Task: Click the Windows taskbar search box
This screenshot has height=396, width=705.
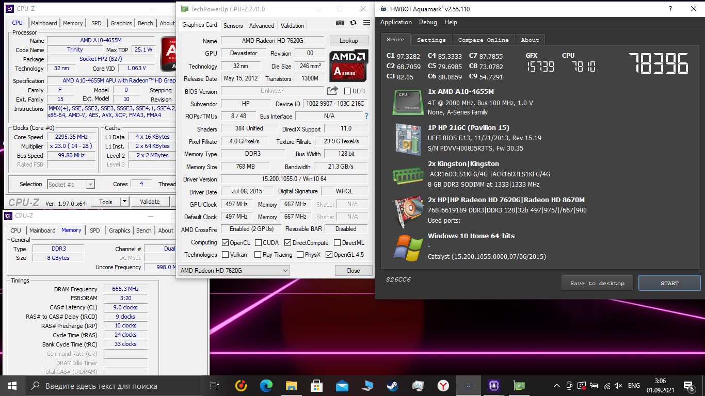Action: coord(113,386)
